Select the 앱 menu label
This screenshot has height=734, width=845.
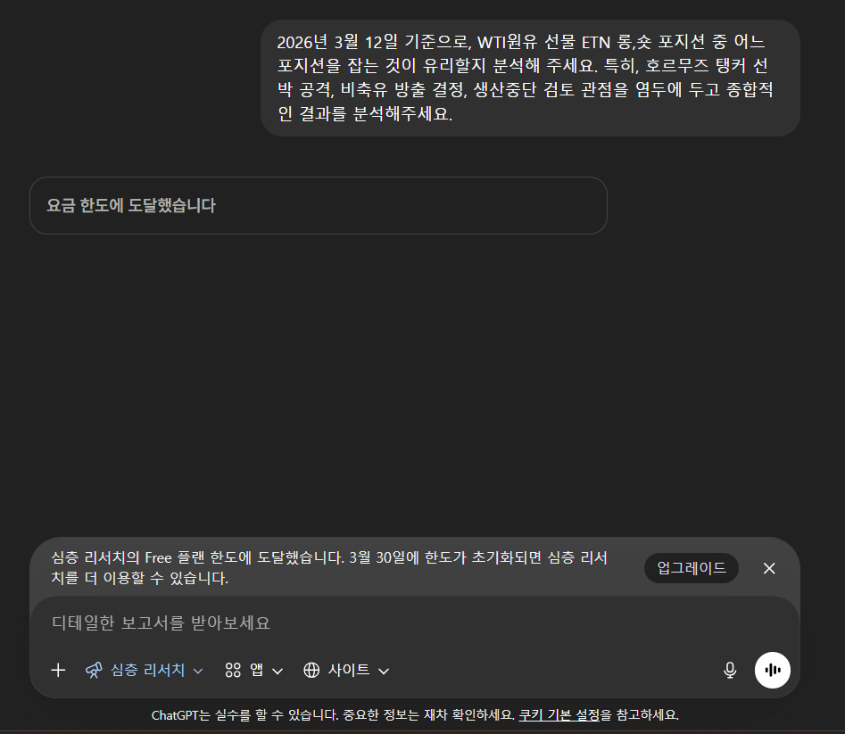pyautogui.click(x=256, y=670)
